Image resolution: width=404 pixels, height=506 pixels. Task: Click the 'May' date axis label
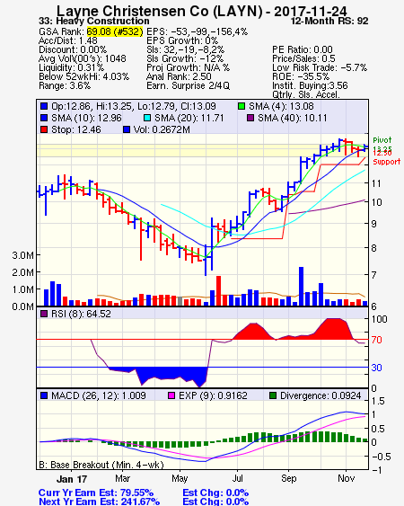click(180, 478)
